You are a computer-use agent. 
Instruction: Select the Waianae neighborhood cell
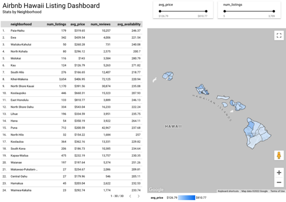(x=16, y=162)
